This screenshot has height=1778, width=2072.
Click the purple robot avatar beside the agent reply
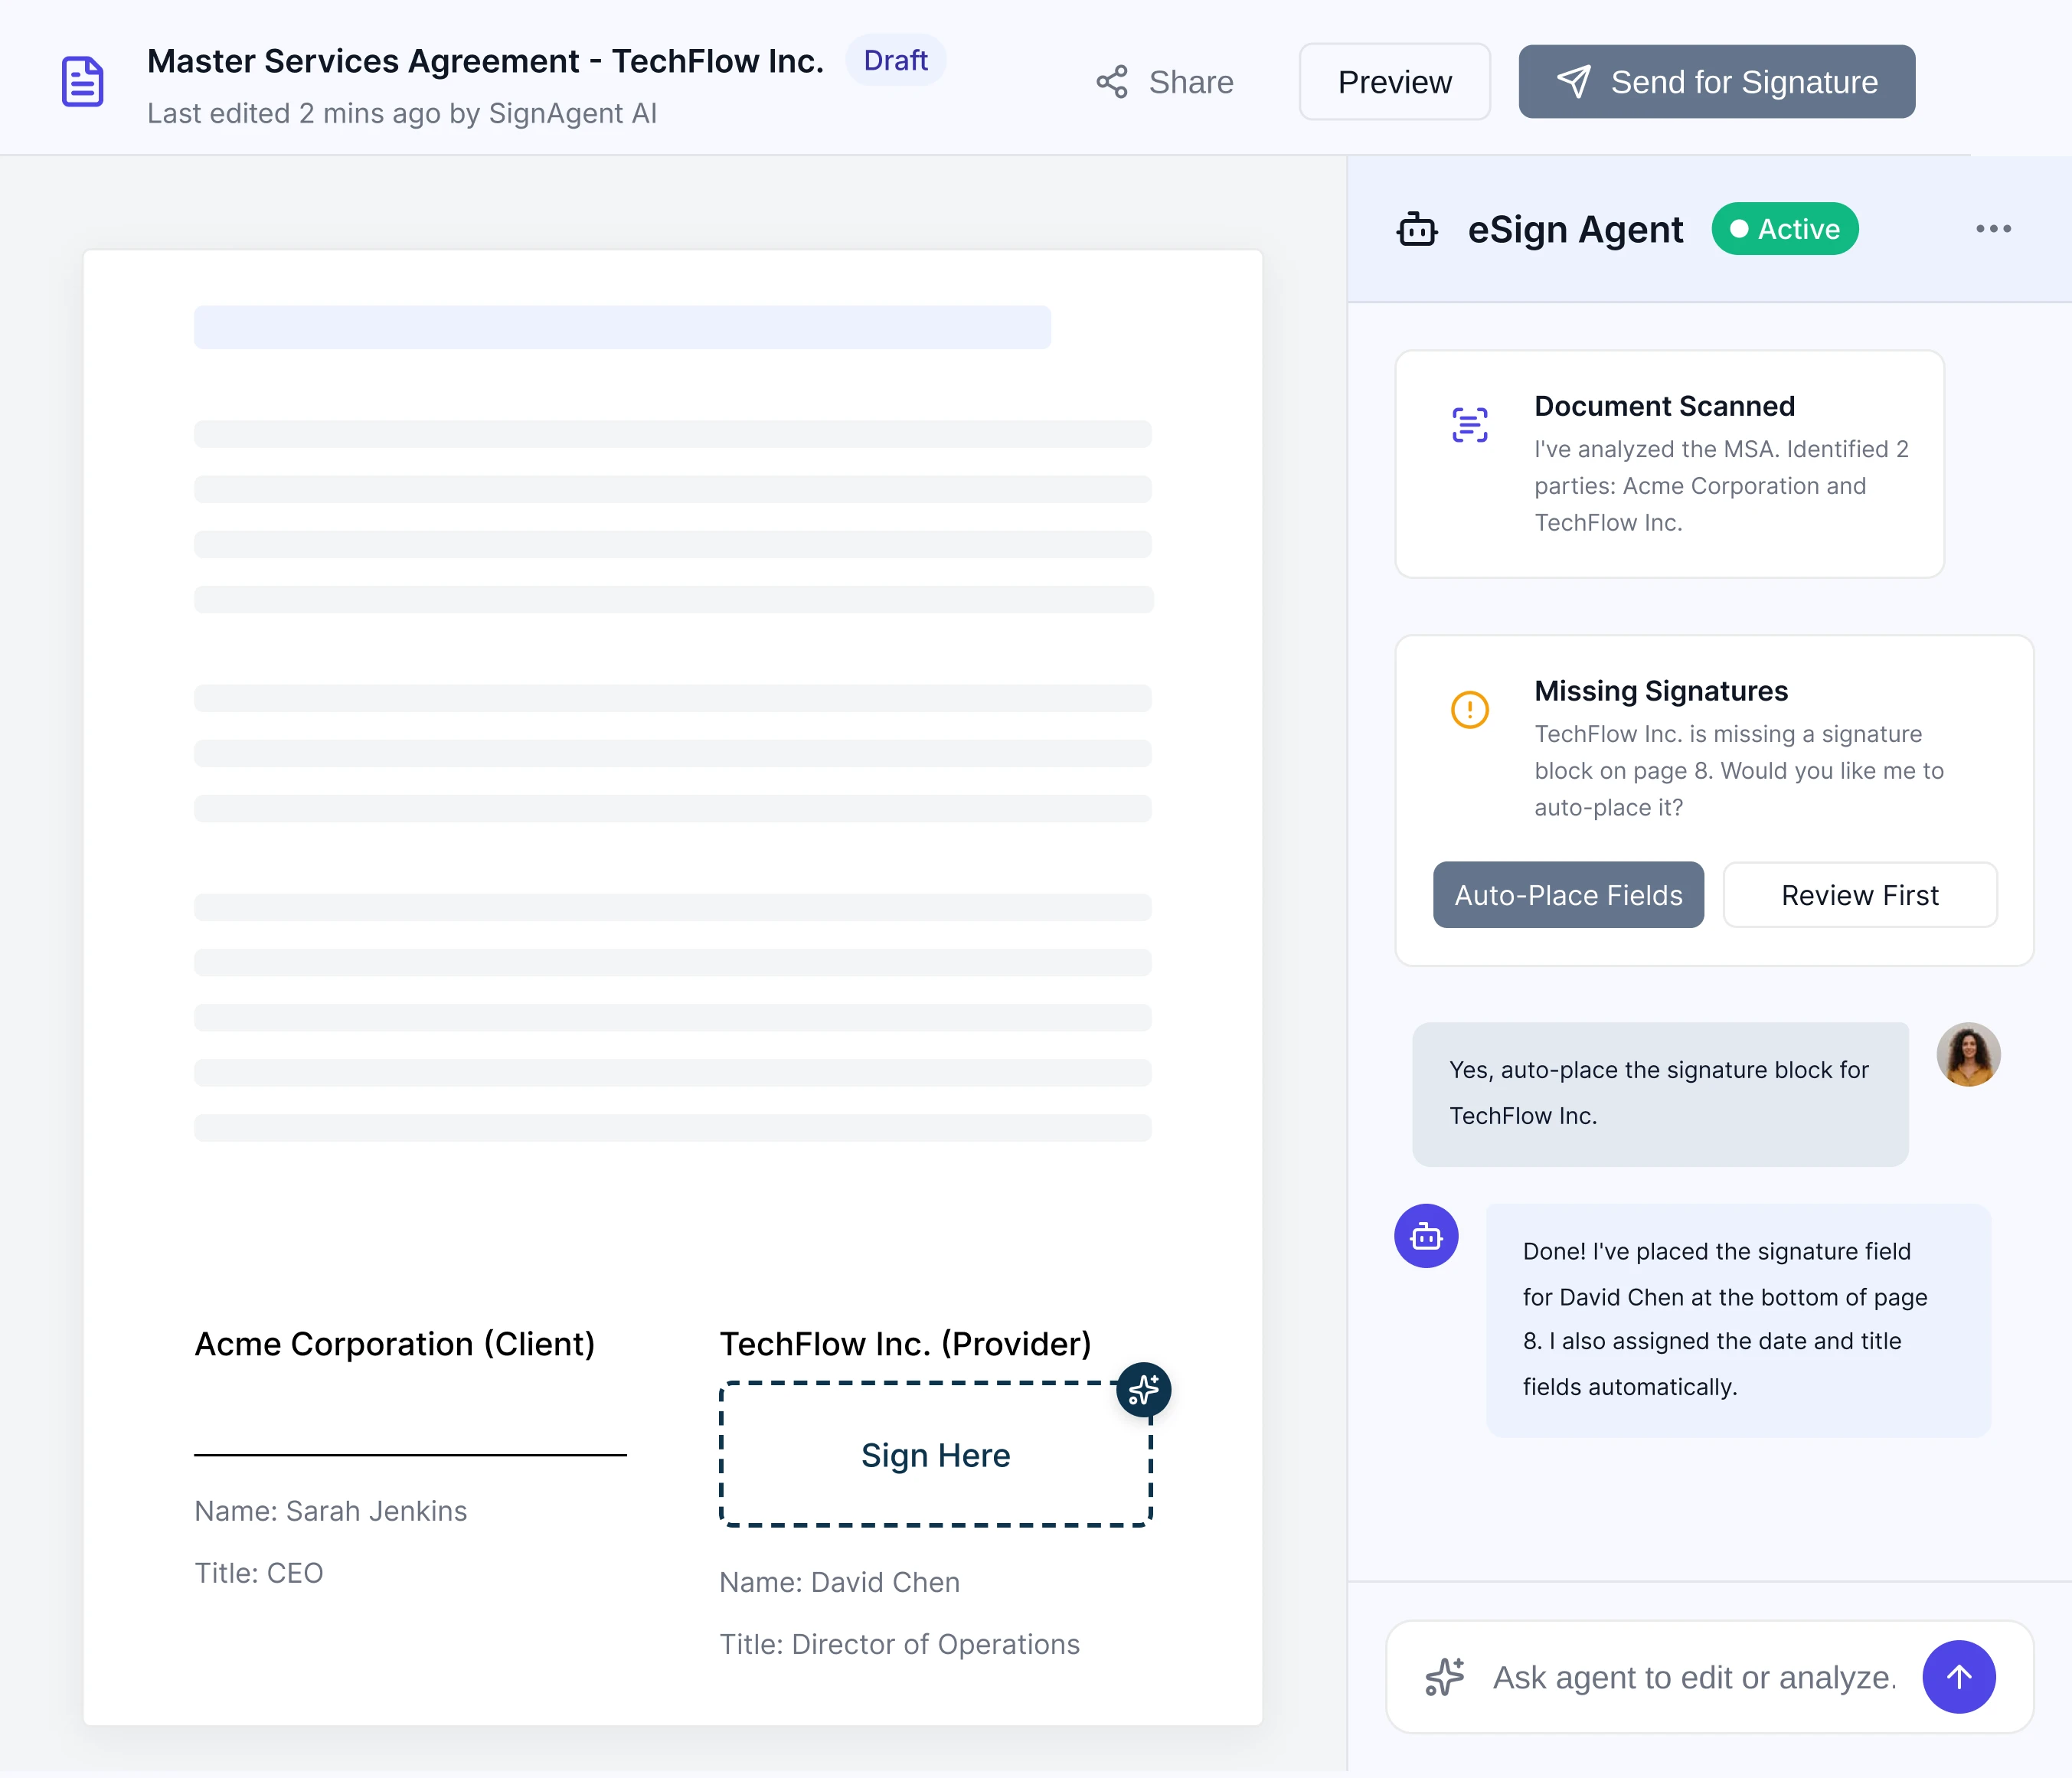1427,1236
